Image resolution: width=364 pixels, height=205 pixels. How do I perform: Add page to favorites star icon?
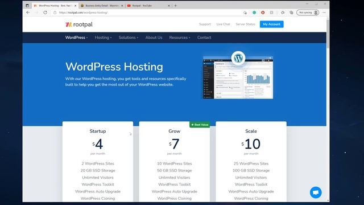(245, 13)
